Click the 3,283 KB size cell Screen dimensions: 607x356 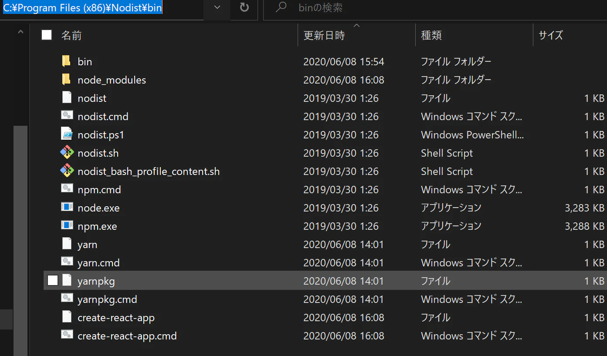coord(584,208)
